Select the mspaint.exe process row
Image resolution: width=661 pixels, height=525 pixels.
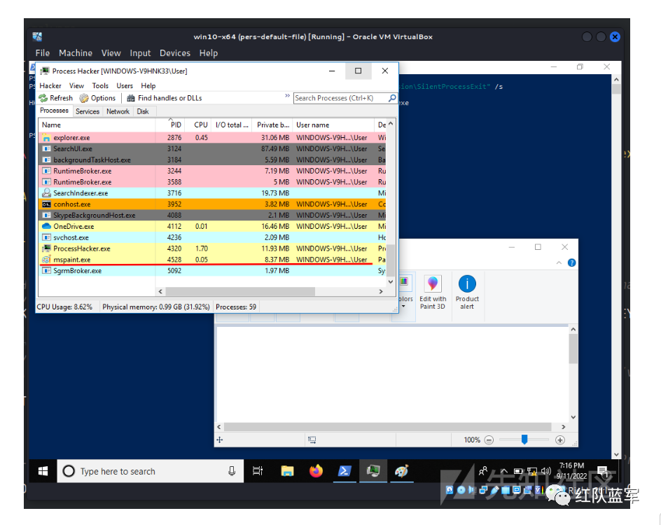click(212, 260)
